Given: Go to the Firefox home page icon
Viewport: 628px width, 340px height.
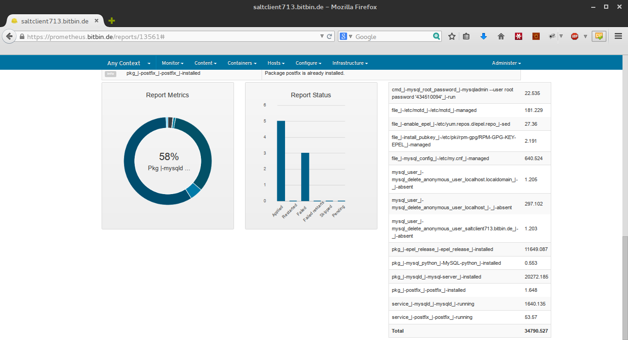Looking at the screenshot, I should coord(501,36).
